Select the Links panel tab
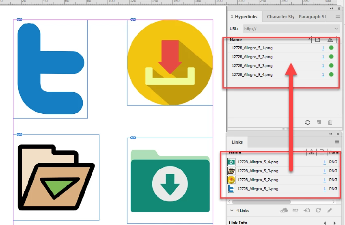The height and width of the screenshot is (225, 345). [237, 142]
